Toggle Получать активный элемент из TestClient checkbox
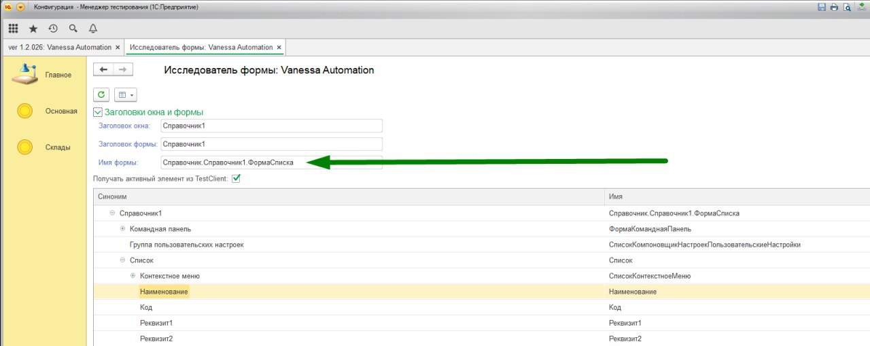Screen dimensions: 870x346 pos(236,179)
